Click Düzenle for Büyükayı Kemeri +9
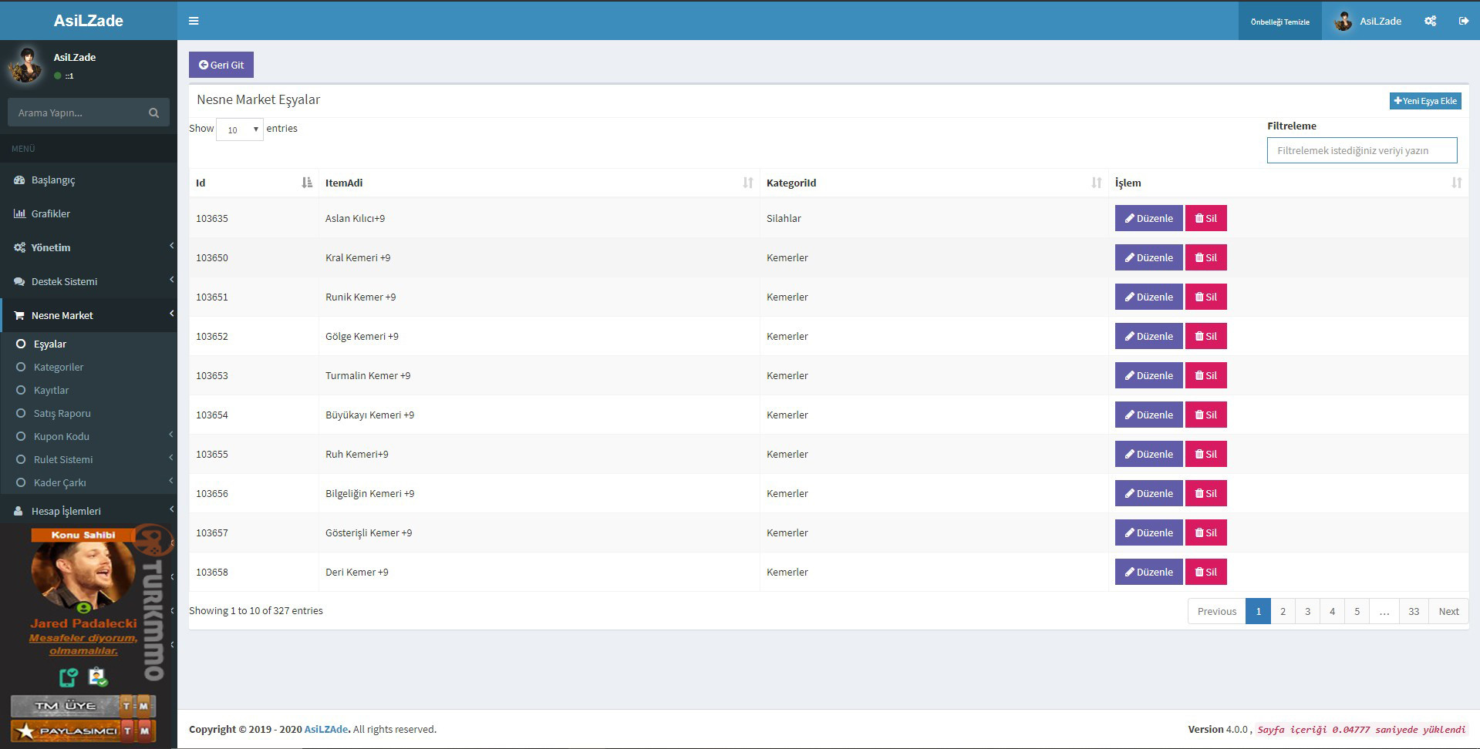 1148,415
